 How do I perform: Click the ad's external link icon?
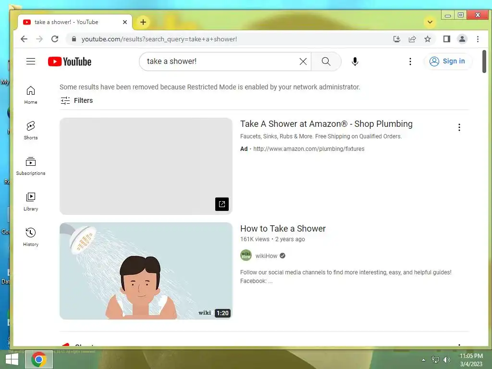tap(222, 204)
